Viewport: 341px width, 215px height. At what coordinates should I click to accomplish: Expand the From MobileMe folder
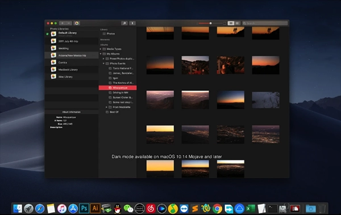(x=107, y=107)
